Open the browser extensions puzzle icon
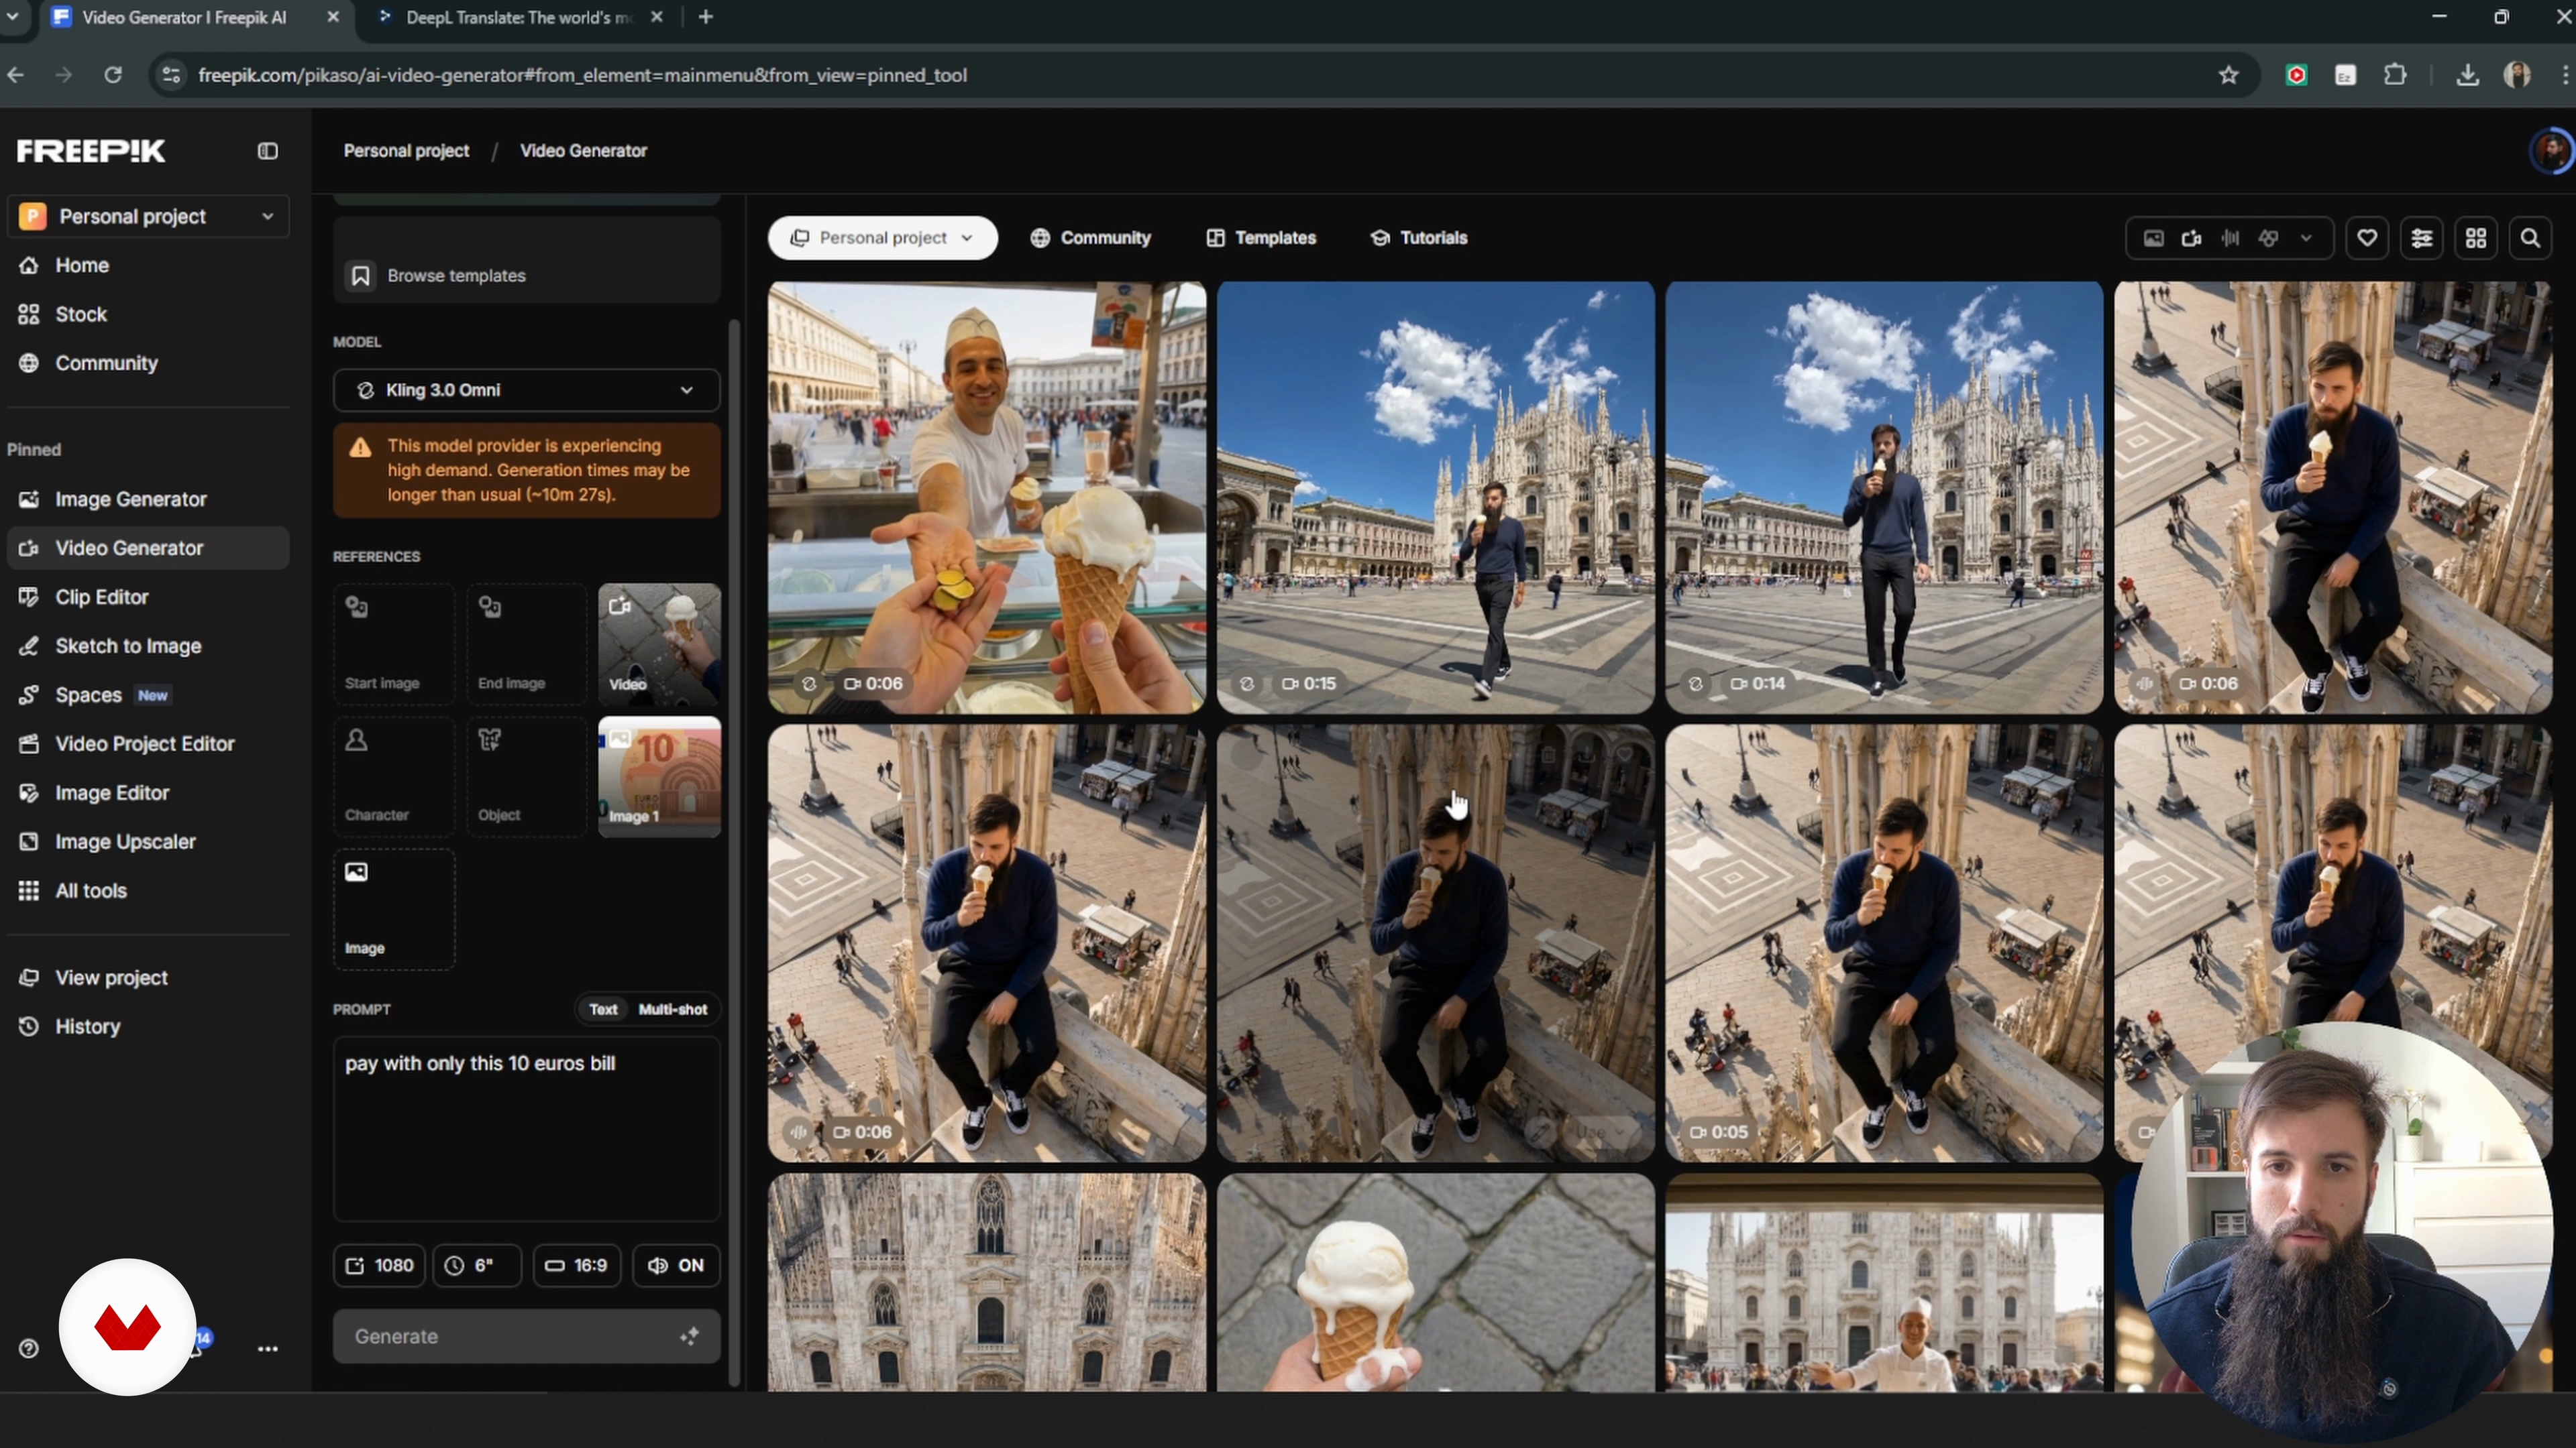 [2395, 75]
